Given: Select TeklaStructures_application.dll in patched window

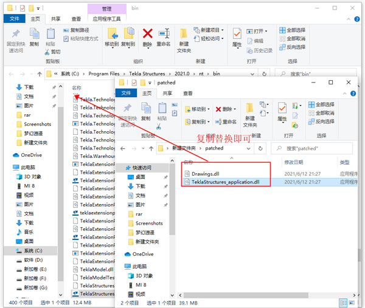Looking at the screenshot, I should point(225,182).
